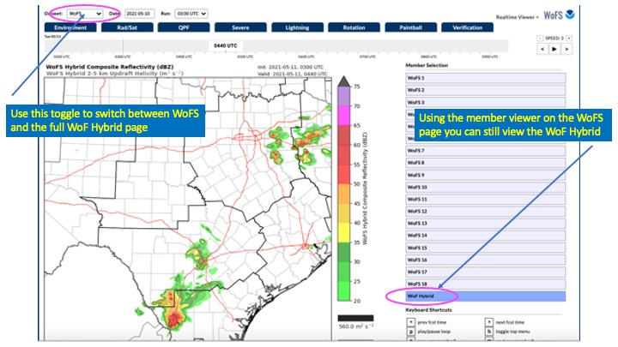
Task: Select member WoFS 15
Action: (486, 248)
